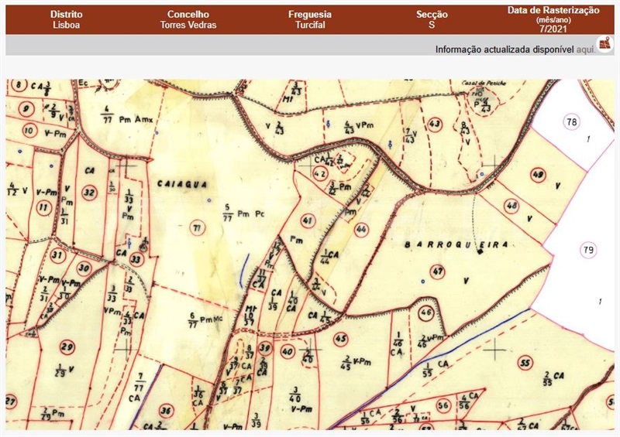Select circled parcel 49 on the map

click(538, 176)
